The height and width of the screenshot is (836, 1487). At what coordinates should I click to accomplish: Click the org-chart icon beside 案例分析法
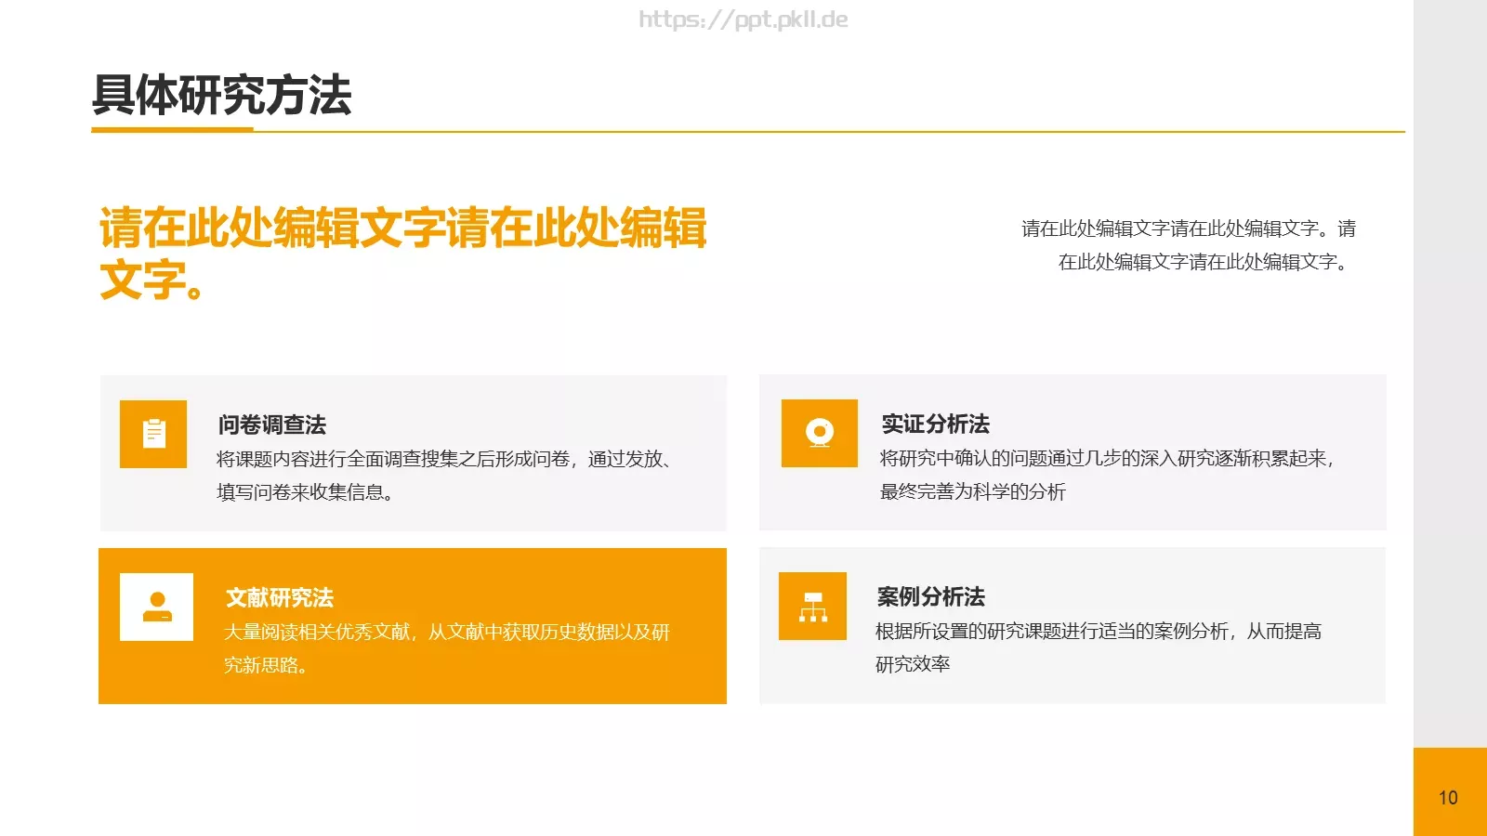[812, 606]
